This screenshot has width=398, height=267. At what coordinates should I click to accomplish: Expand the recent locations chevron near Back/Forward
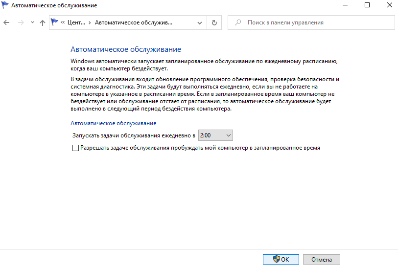coord(32,22)
